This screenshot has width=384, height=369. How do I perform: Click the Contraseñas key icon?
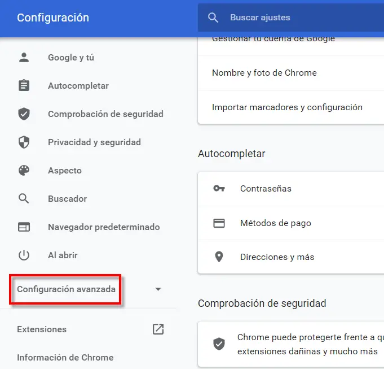(x=219, y=189)
